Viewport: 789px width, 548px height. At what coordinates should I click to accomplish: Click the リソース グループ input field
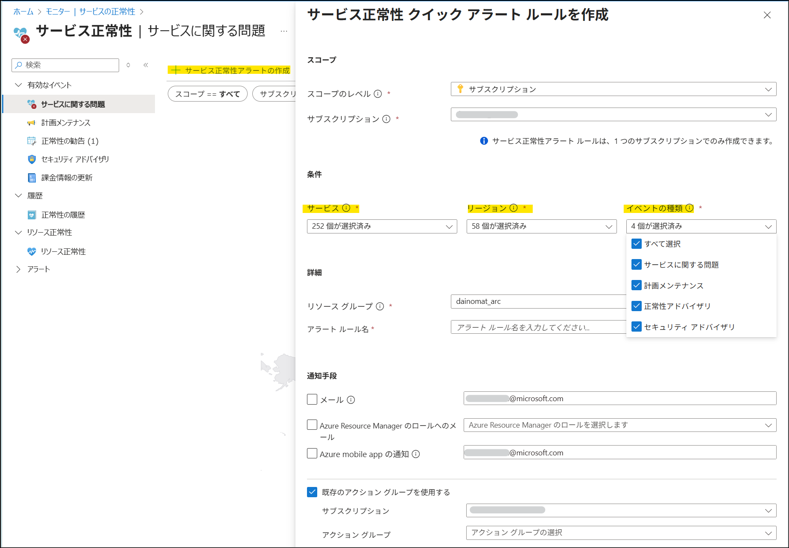tap(538, 301)
